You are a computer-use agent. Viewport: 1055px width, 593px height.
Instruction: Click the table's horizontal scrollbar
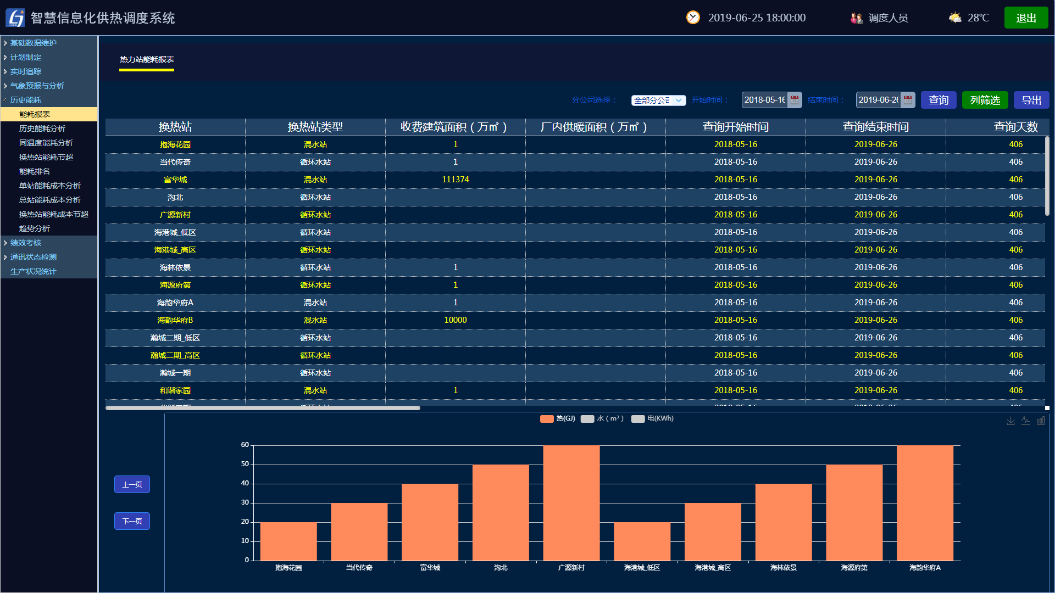tap(263, 408)
